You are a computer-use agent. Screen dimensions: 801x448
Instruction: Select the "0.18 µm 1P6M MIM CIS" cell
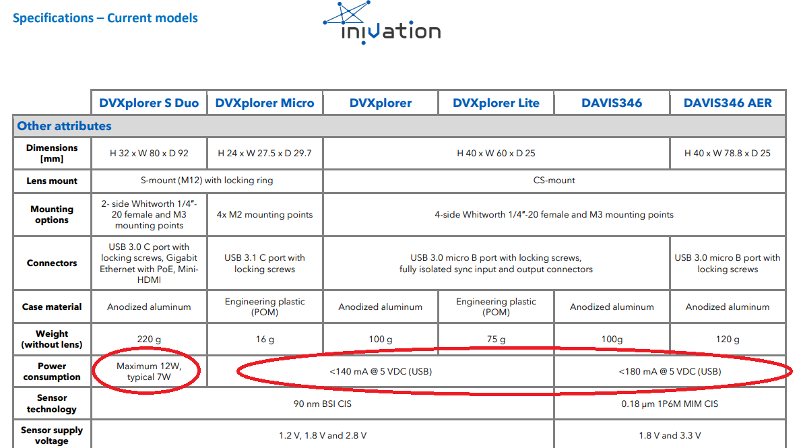(670, 404)
